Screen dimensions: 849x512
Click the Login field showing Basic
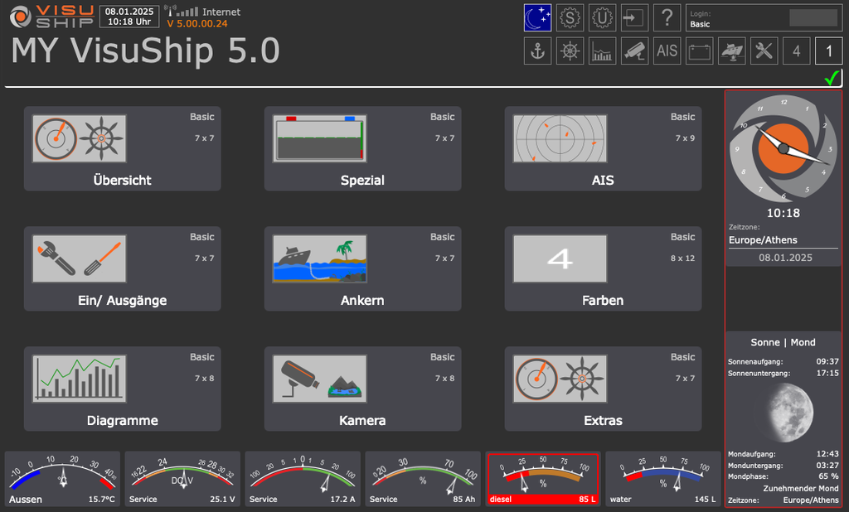[764, 18]
